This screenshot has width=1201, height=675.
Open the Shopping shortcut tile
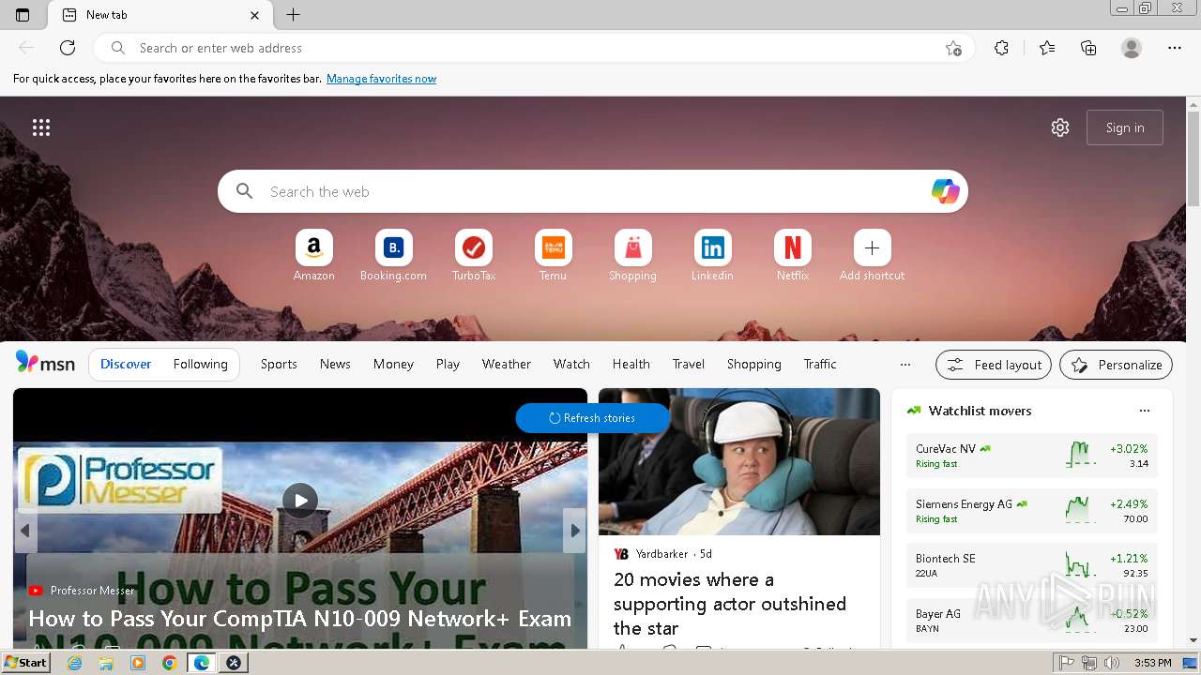click(632, 256)
